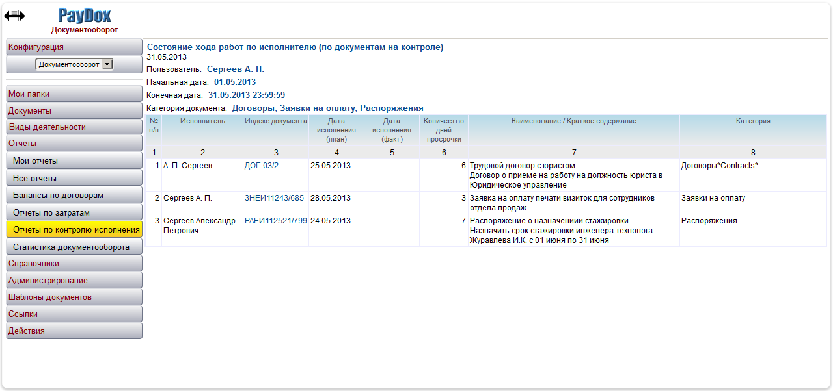Open document link РАЕИ112521/799

tap(275, 221)
